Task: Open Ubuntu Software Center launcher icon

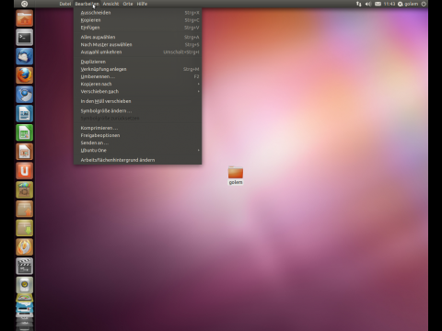Action: [x=25, y=189]
